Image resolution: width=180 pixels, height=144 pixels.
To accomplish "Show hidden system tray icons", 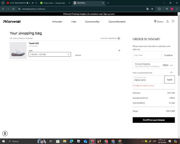I will (143, 141).
